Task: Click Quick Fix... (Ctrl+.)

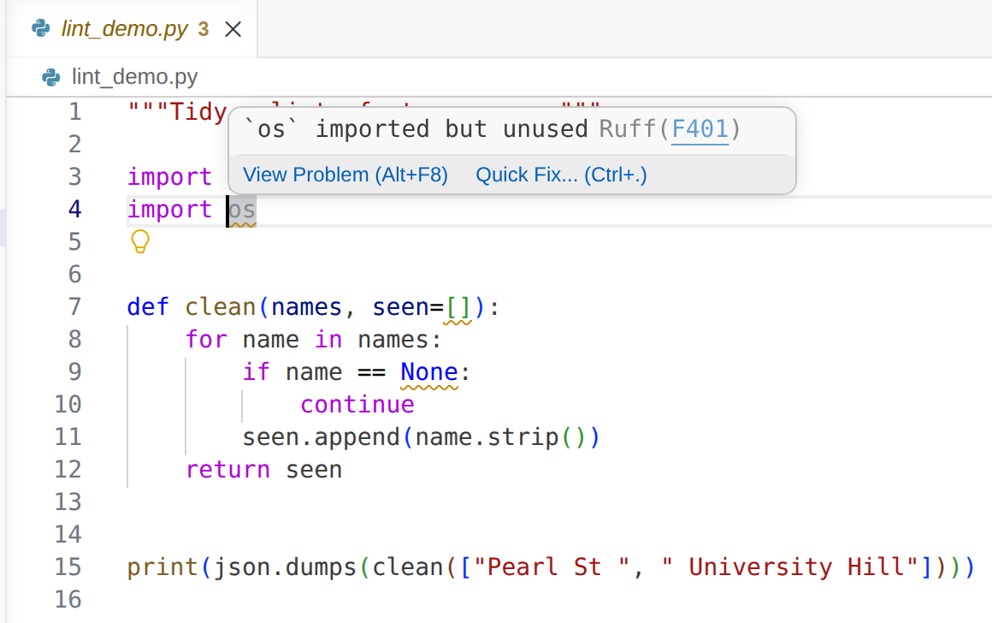Action: [561, 175]
